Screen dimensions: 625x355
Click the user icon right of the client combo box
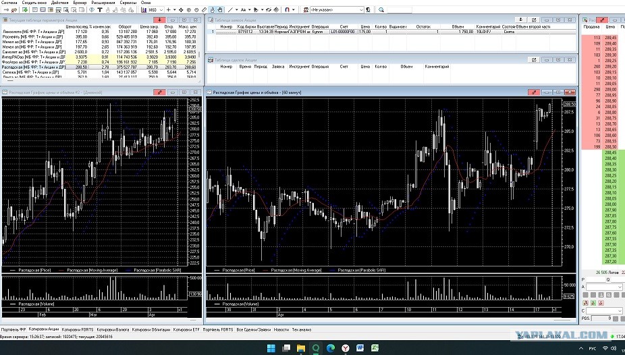(367, 9)
